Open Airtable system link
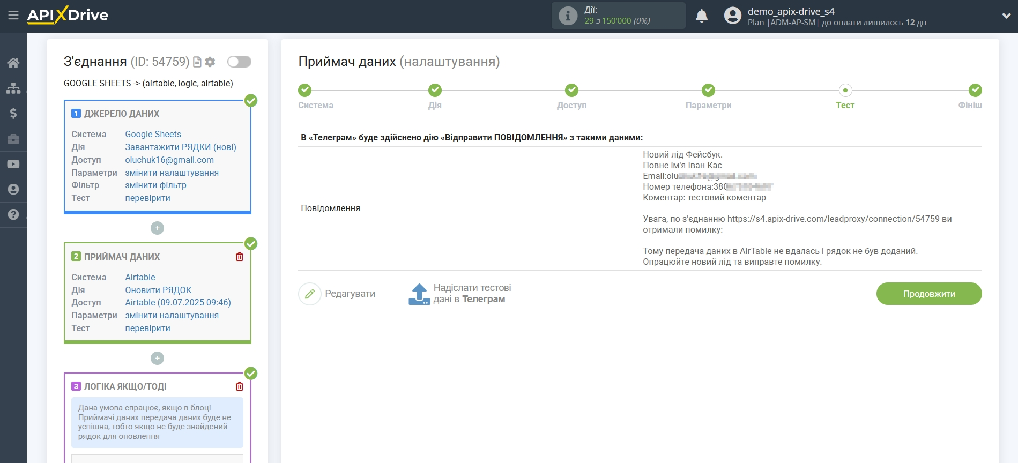The height and width of the screenshot is (463, 1018). [140, 277]
